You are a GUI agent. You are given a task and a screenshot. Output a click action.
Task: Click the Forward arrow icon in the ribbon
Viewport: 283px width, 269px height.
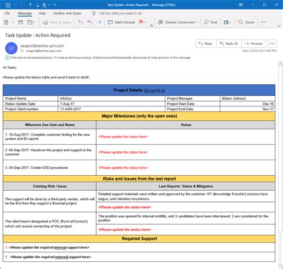click(99, 22)
